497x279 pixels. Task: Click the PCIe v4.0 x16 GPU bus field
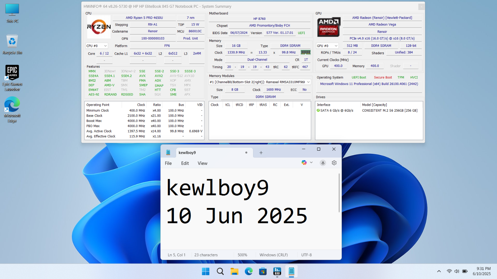tap(382, 38)
